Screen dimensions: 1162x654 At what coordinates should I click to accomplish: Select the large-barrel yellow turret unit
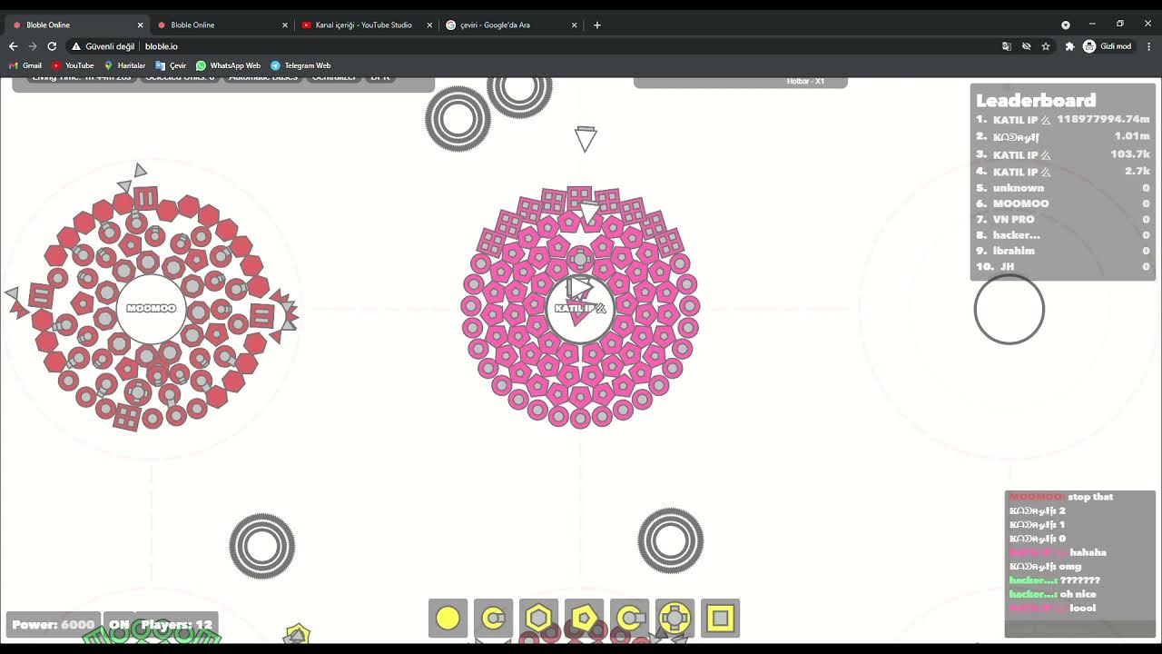click(629, 619)
